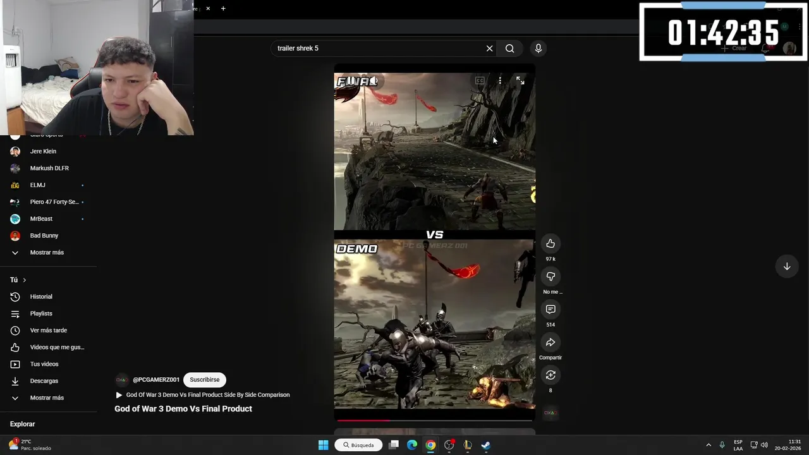
Task: Open the weather widget showing 21°C
Action: pos(29,445)
